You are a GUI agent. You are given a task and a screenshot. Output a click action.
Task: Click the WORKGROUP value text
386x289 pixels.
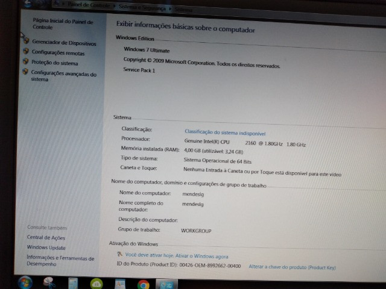click(x=196, y=231)
